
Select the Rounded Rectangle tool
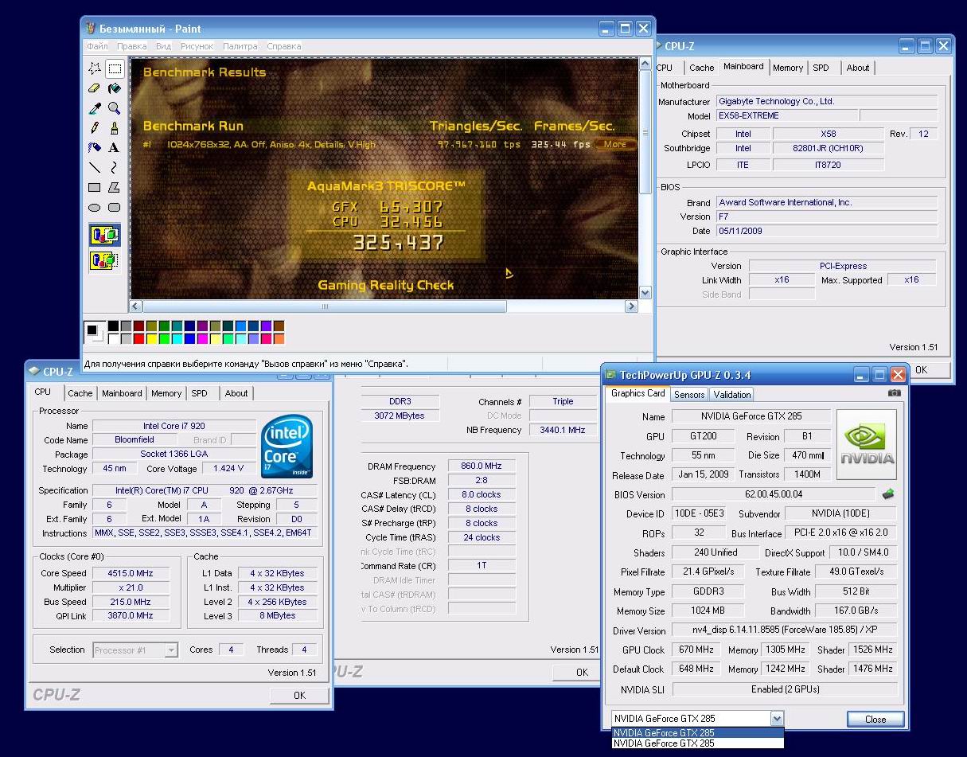[x=115, y=208]
